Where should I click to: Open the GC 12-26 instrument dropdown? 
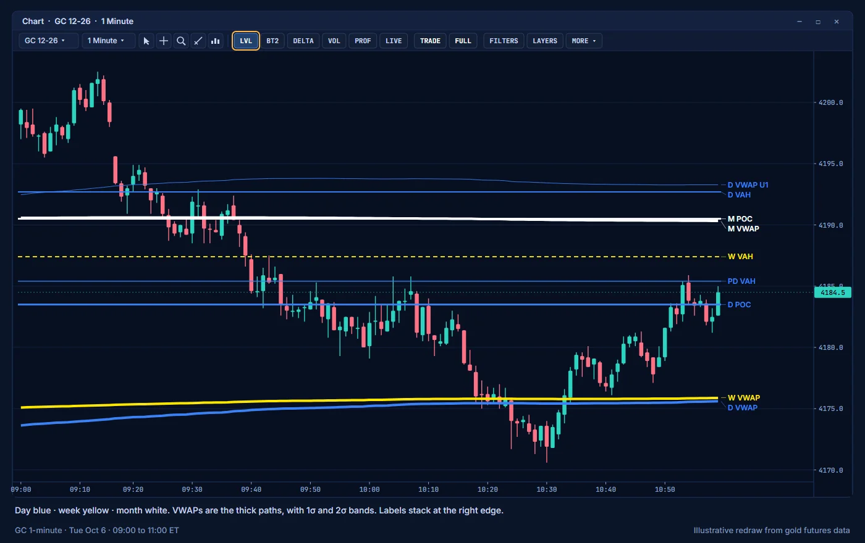coord(49,41)
